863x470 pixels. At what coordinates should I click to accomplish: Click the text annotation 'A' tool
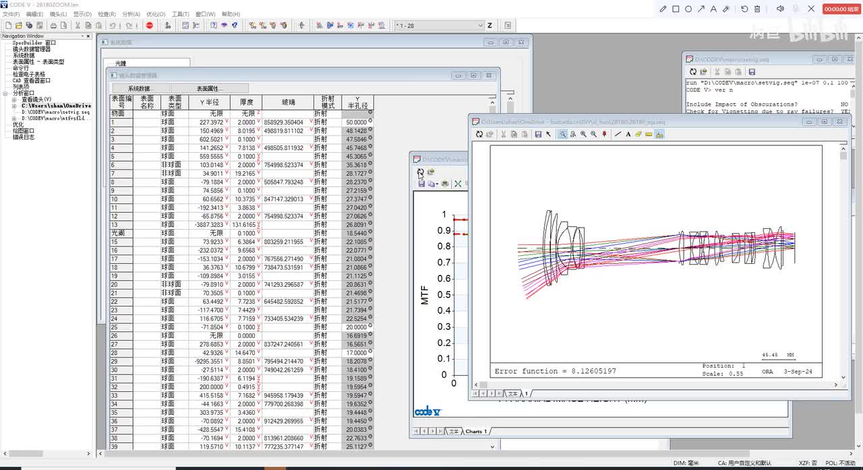click(628, 134)
